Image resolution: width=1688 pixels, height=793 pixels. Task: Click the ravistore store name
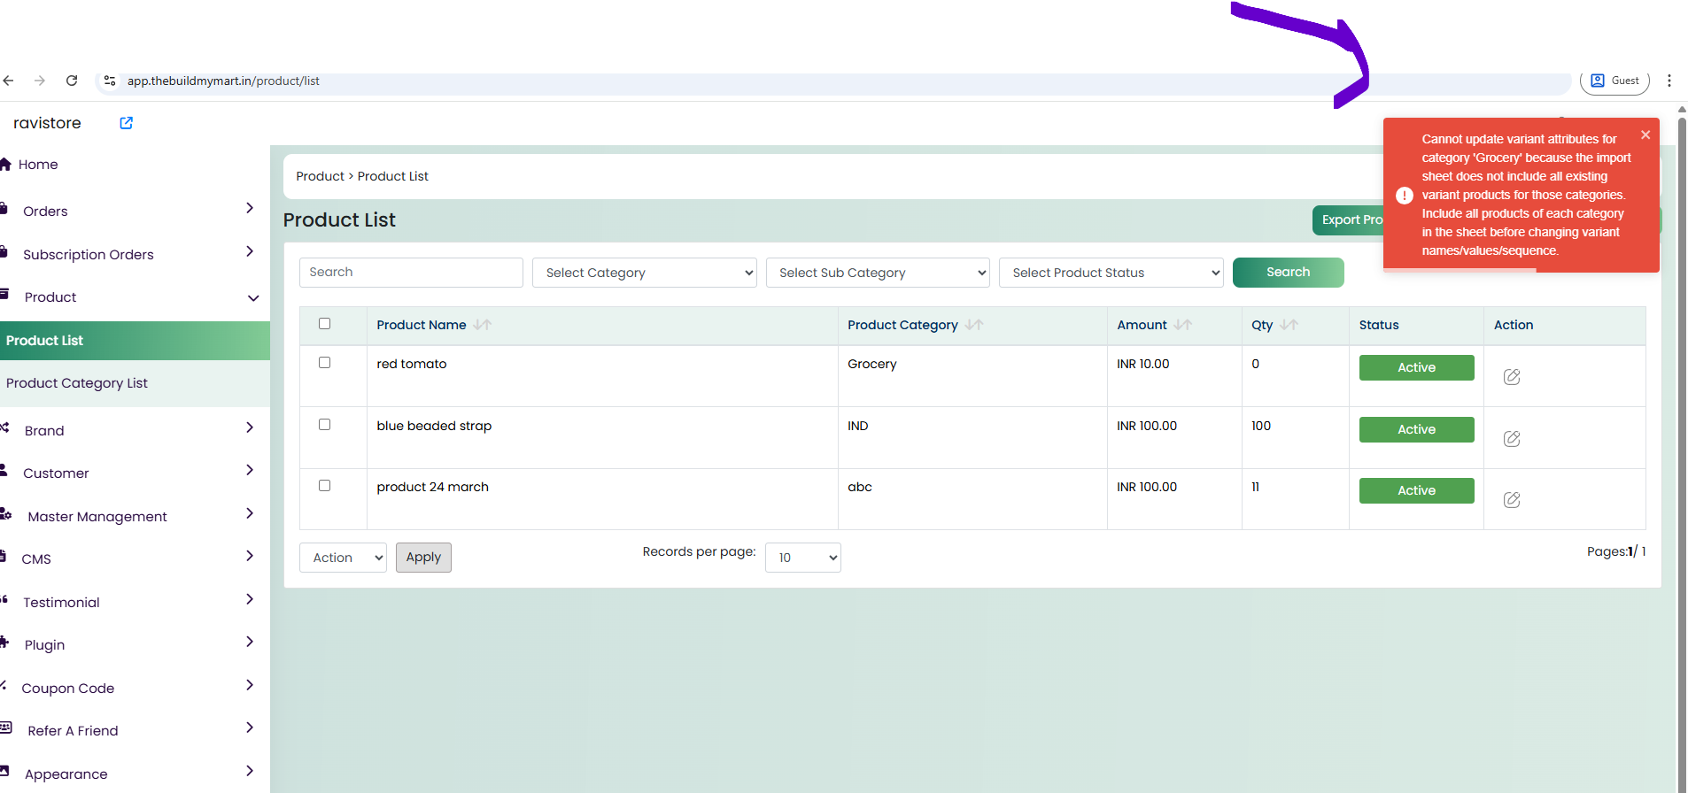(x=47, y=123)
